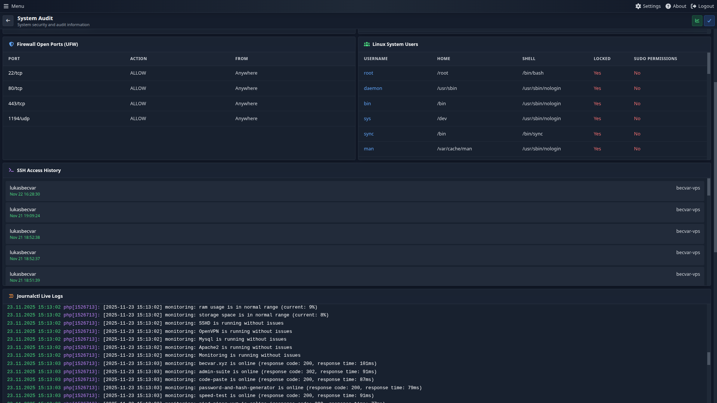Select the sync user entry
The width and height of the screenshot is (717, 403).
tap(369, 134)
